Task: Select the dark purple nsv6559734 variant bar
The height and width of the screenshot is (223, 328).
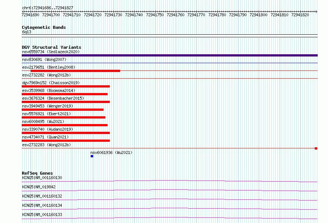Action: click(170, 55)
